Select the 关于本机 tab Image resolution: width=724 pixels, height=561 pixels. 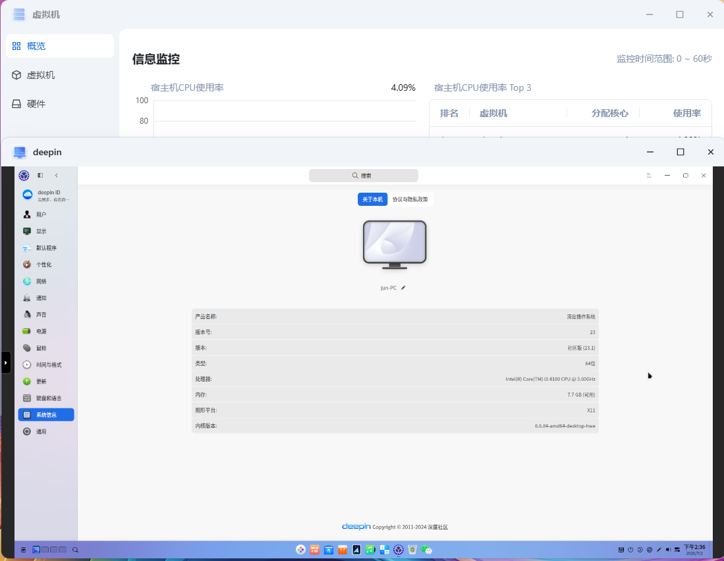(373, 199)
